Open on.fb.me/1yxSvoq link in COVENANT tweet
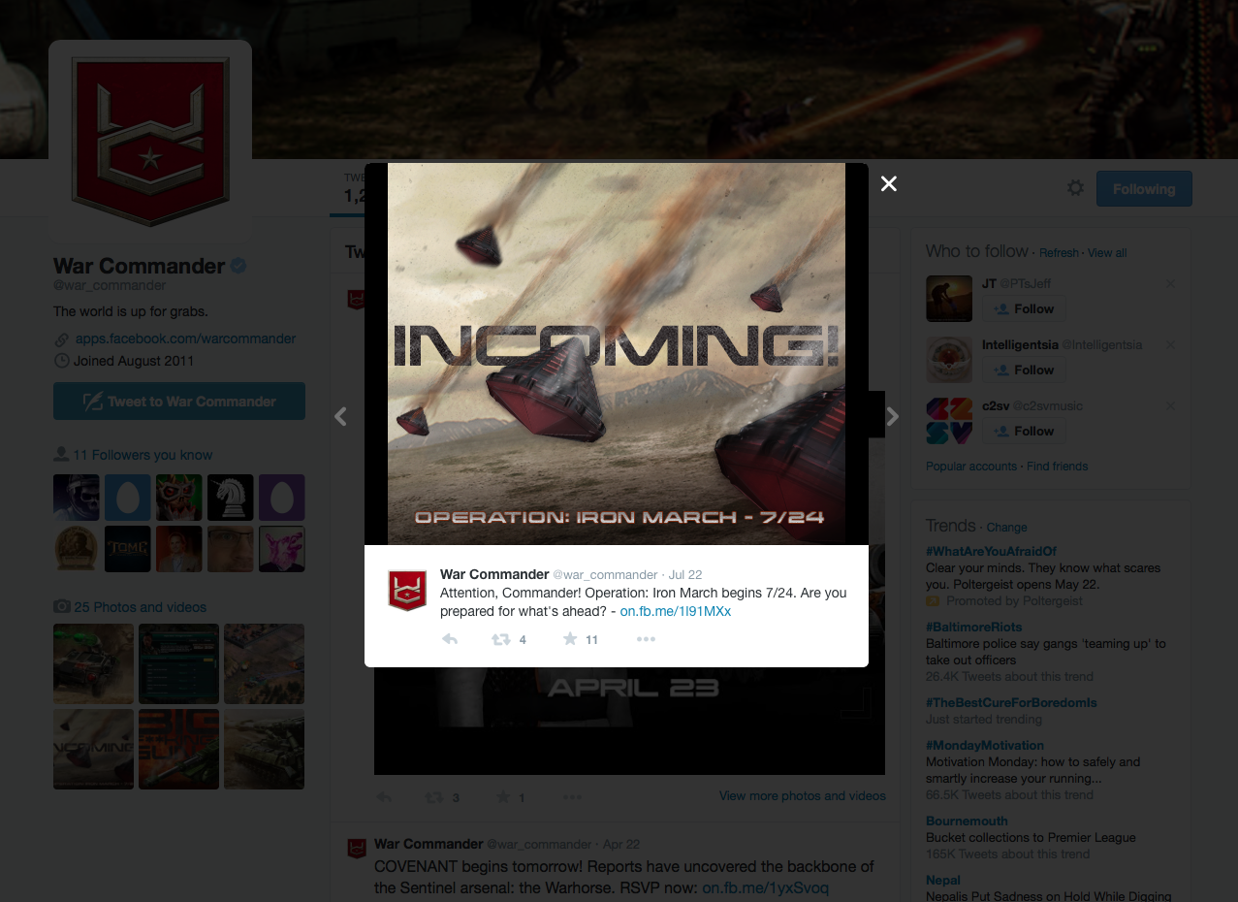 point(766,888)
